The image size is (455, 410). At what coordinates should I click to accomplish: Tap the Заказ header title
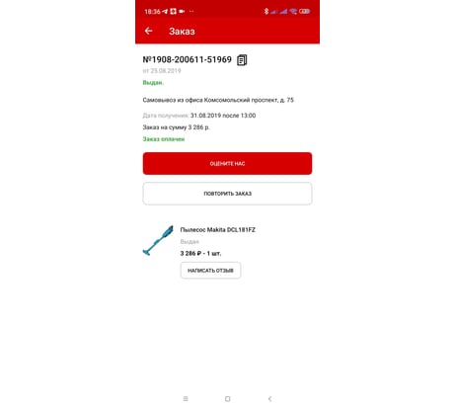pos(182,32)
